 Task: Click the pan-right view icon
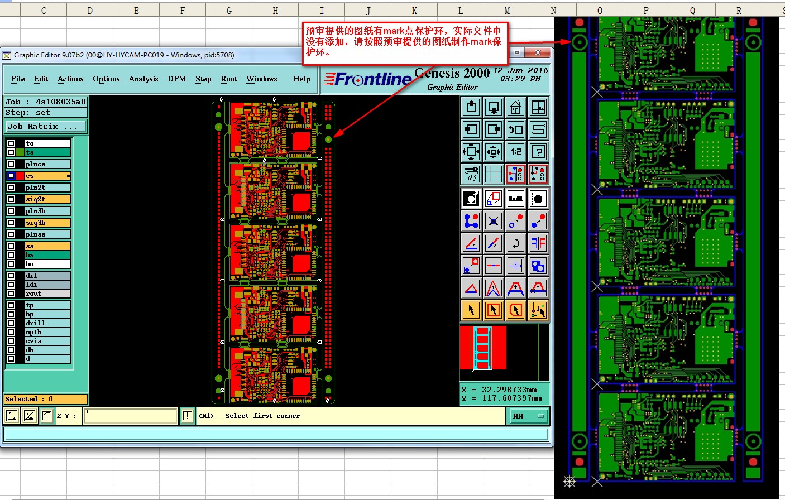pyautogui.click(x=494, y=129)
